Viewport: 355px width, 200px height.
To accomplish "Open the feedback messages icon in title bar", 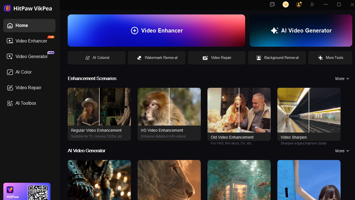I will (272, 4).
